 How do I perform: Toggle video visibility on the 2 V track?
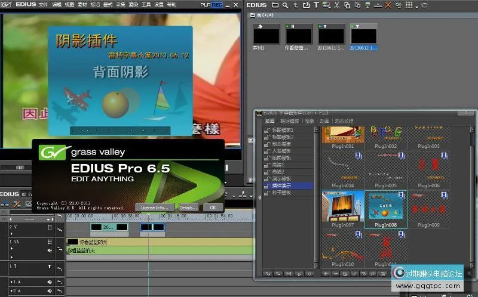[50, 227]
